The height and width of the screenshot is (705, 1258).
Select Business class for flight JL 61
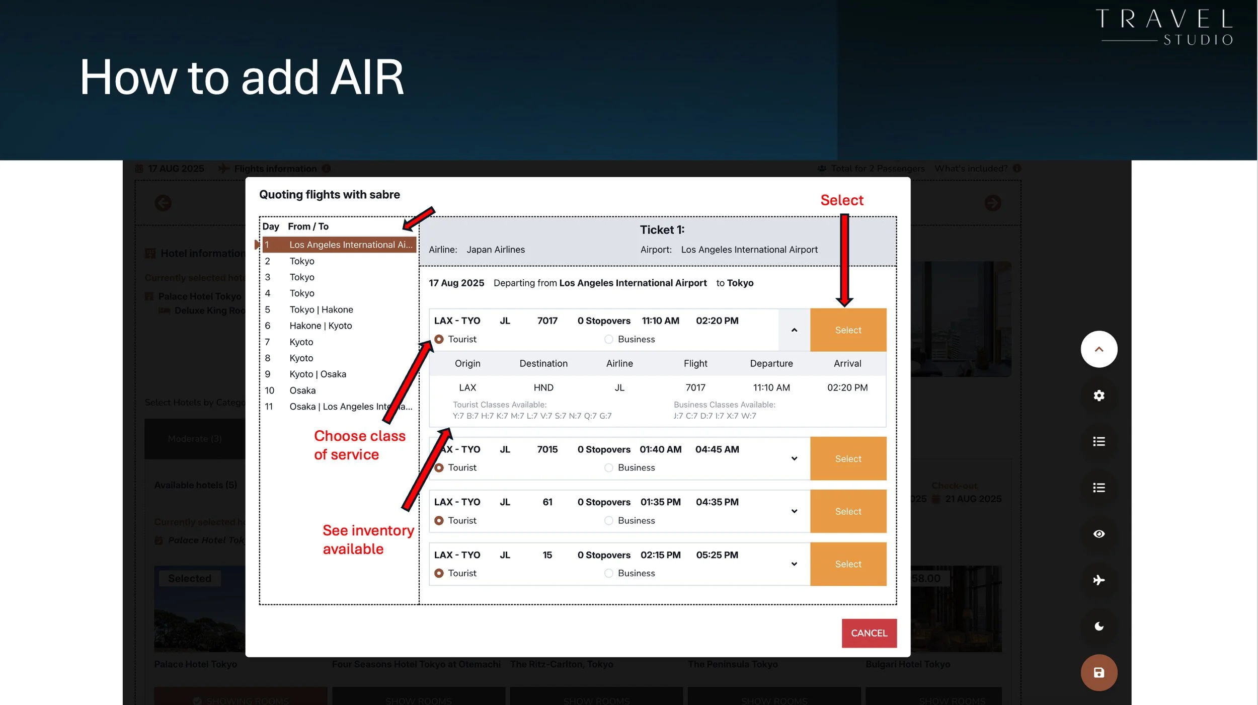coord(609,521)
